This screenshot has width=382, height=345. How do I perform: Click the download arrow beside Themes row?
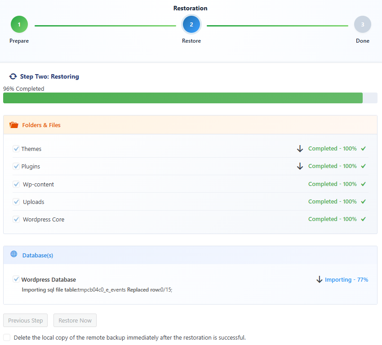pyautogui.click(x=300, y=148)
